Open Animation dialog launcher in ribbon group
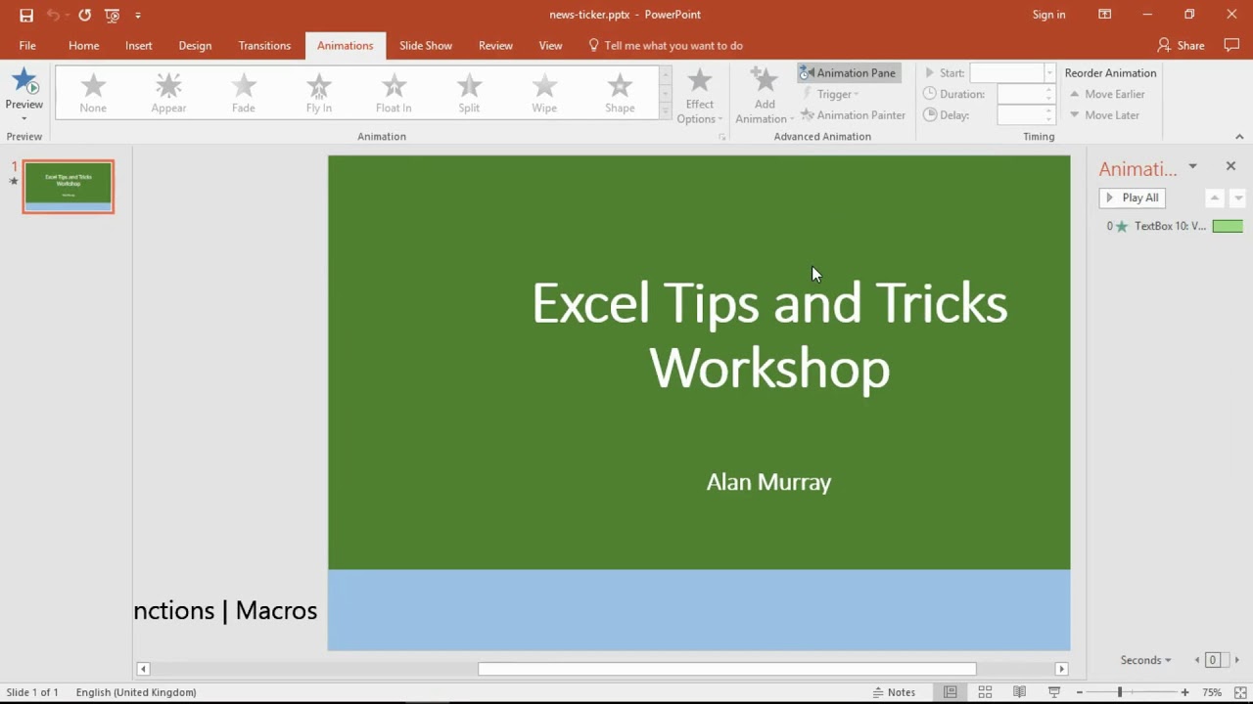The height and width of the screenshot is (704, 1253). click(x=722, y=137)
